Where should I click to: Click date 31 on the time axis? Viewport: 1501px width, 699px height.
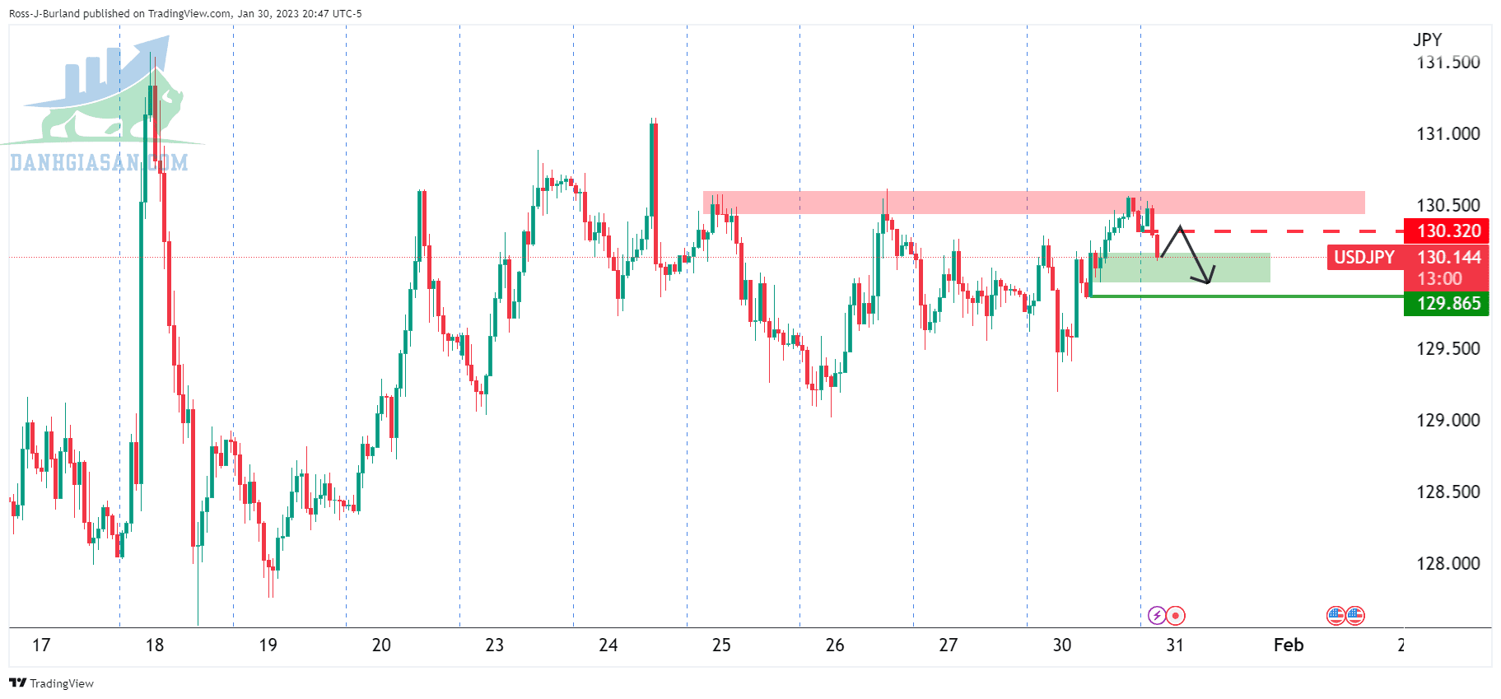(x=1175, y=645)
